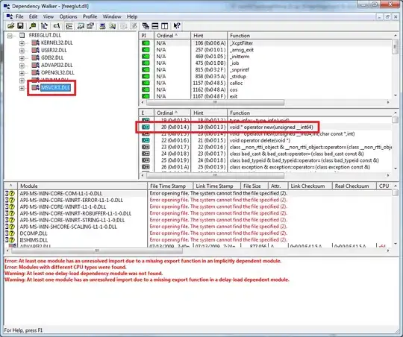
Task: Click the ADVAPI32.DLL module icon in tree
Action: tap(36, 65)
